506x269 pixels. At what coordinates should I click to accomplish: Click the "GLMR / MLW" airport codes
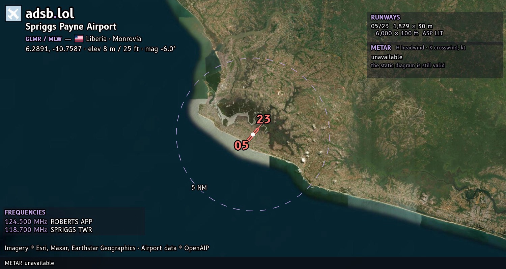(44, 39)
